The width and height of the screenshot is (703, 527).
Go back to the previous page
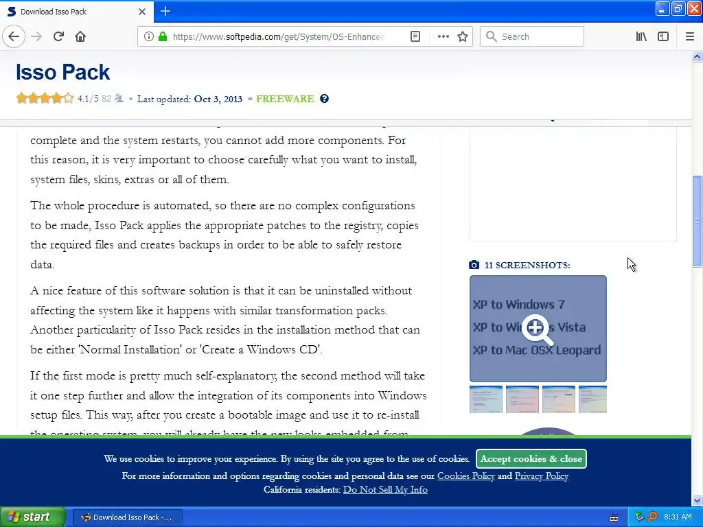click(14, 36)
